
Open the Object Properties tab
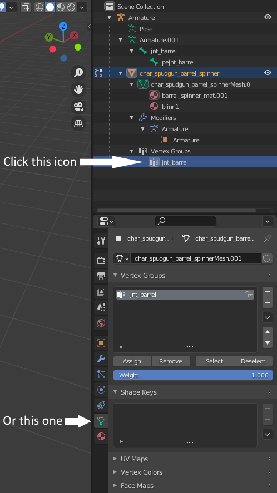pos(101,343)
